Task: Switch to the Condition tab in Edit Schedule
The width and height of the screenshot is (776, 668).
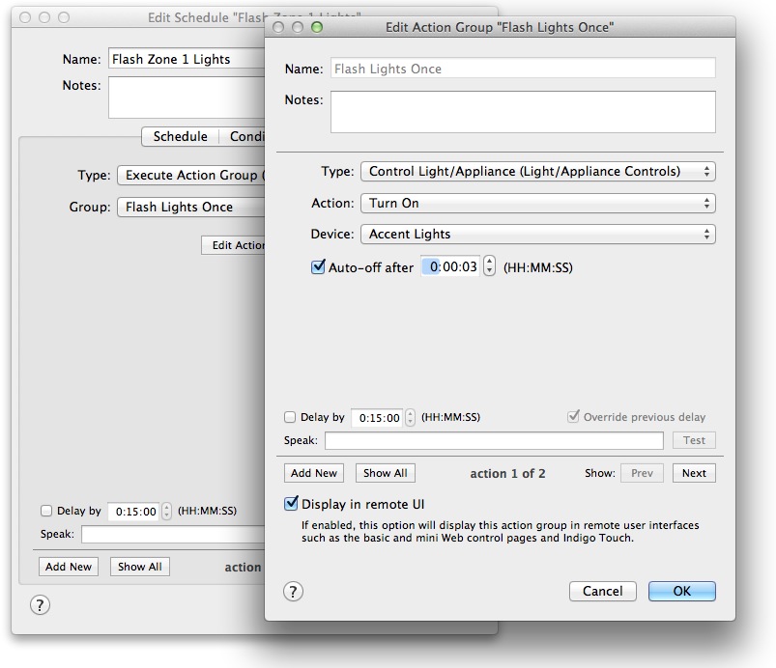Action: (243, 136)
